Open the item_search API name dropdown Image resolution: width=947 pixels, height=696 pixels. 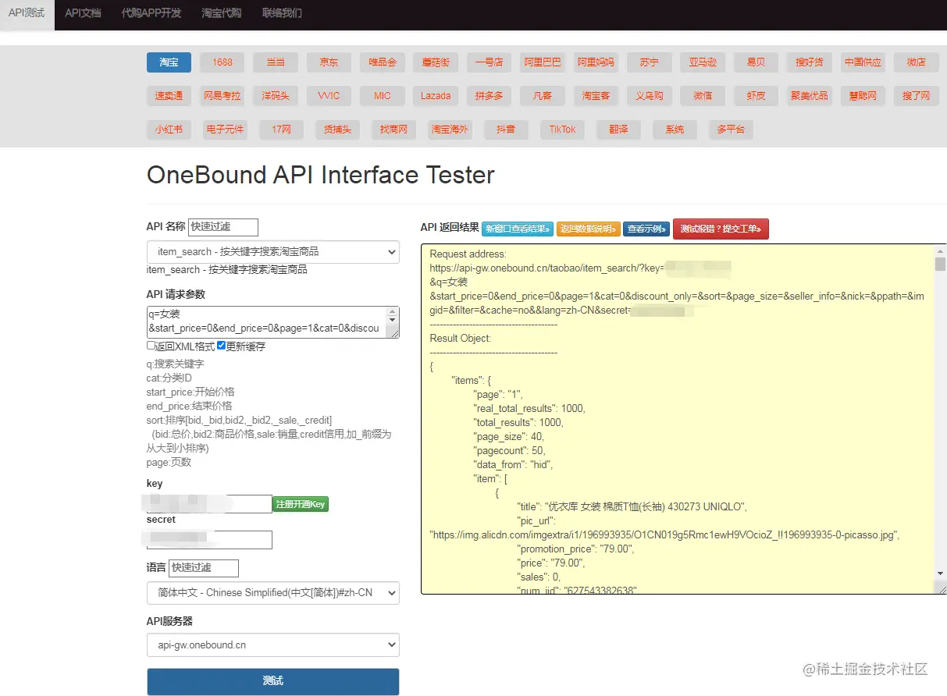point(273,252)
